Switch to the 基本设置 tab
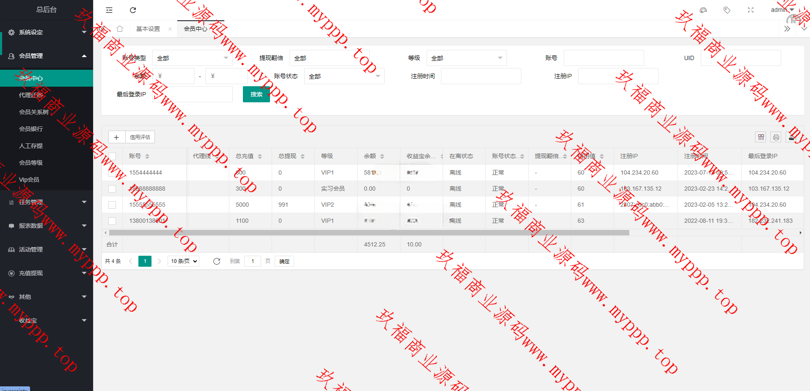The image size is (810, 391). coord(148,29)
